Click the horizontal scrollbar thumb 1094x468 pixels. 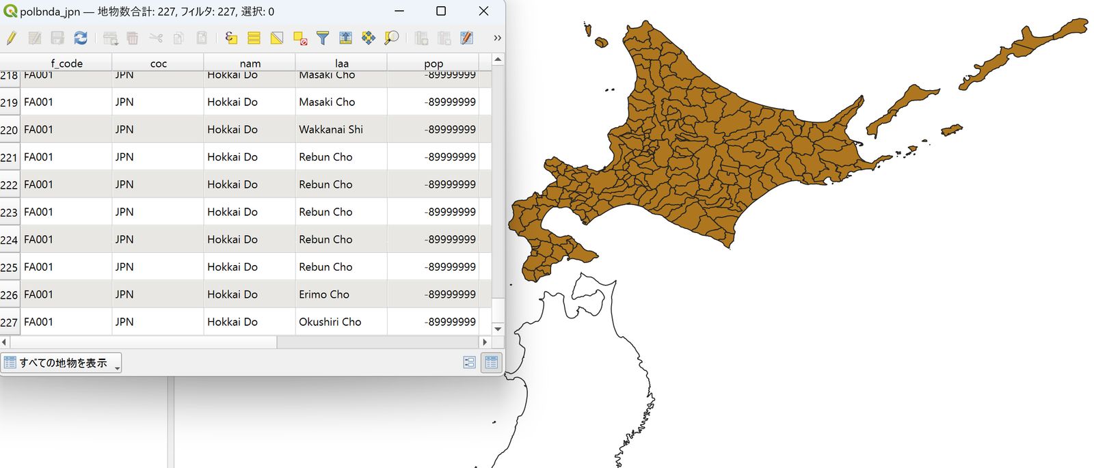click(x=143, y=342)
